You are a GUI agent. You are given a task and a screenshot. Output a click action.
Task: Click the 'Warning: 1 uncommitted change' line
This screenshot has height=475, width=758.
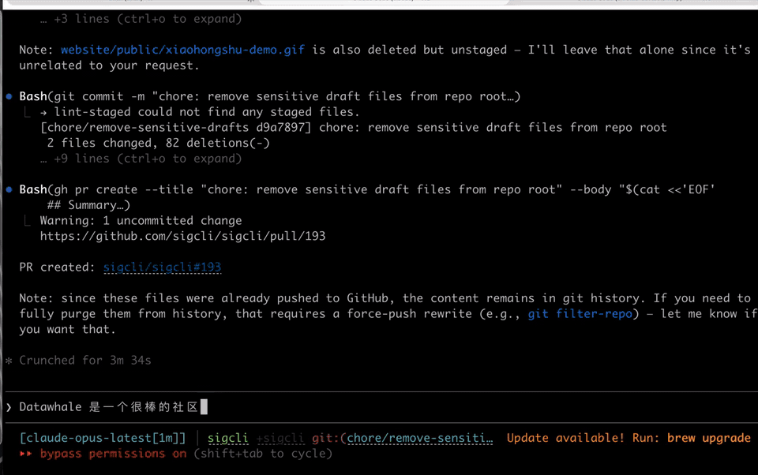pyautogui.click(x=141, y=221)
